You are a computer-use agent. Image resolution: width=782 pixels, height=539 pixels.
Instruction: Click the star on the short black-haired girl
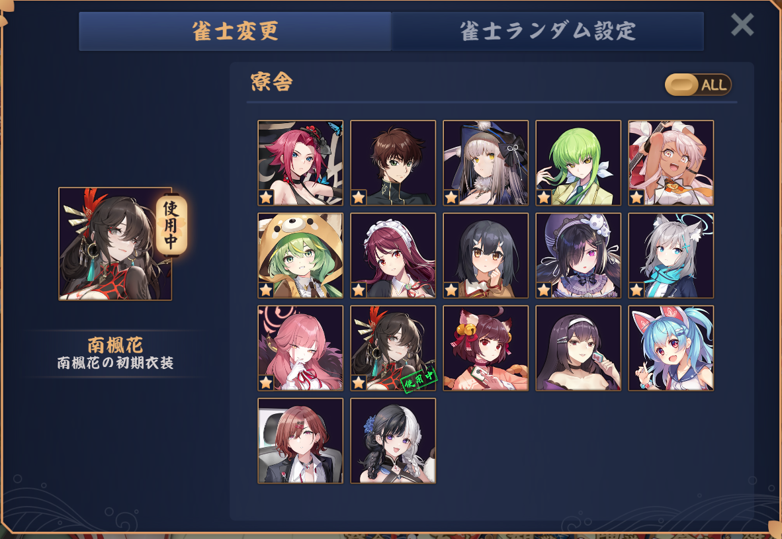tap(451, 290)
